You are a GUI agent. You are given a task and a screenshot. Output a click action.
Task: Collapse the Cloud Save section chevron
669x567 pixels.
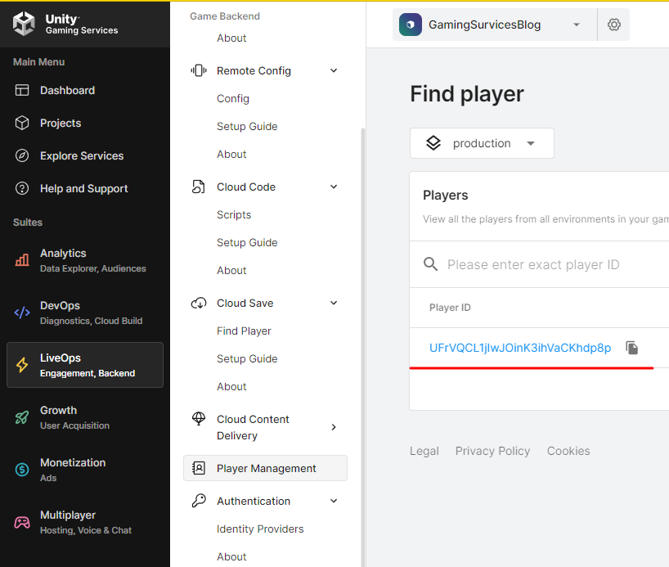[334, 304]
